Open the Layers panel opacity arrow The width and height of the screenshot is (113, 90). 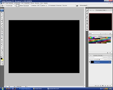[x=111, y=57]
